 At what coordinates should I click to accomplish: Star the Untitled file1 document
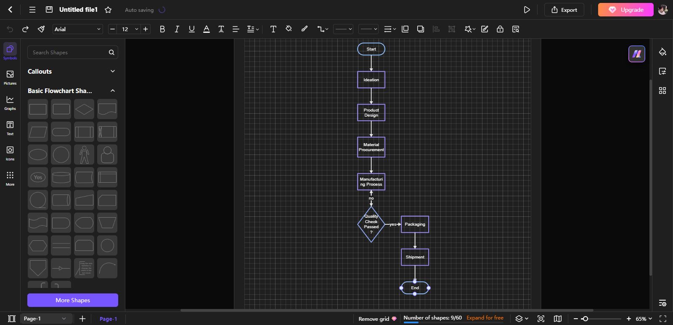pos(108,10)
